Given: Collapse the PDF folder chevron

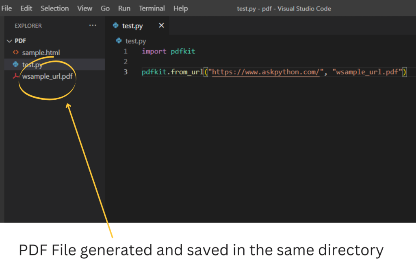Looking at the screenshot, I should coord(9,41).
